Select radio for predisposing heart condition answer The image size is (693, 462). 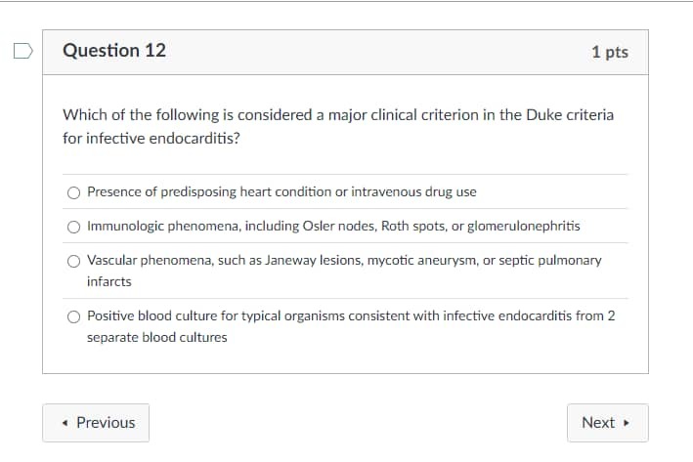74,192
